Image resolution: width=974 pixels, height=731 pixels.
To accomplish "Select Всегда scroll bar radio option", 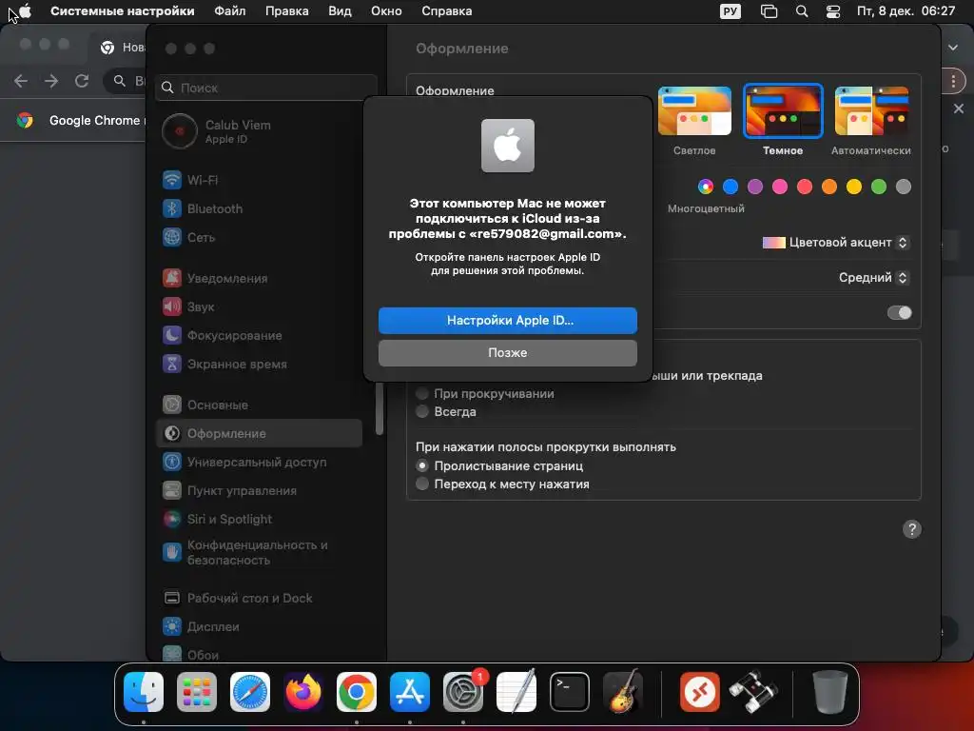I will (422, 411).
